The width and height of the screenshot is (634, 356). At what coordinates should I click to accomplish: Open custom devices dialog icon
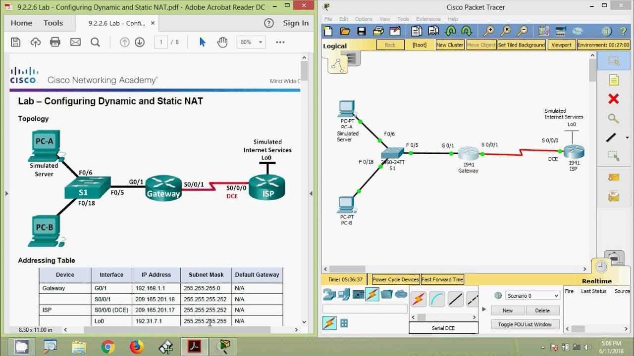[561, 31]
